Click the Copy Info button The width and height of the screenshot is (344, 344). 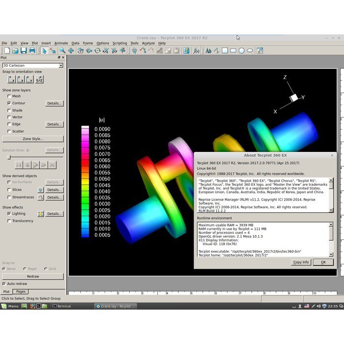tap(301, 262)
